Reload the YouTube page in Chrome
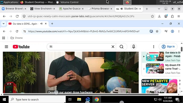 [17, 31]
